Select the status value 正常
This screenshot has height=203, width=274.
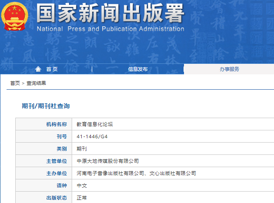[x=82, y=198]
